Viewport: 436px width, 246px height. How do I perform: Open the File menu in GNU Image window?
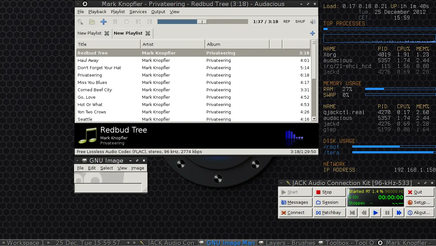(80, 168)
